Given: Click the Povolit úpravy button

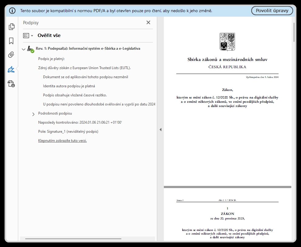Looking at the screenshot, I should (272, 11).
